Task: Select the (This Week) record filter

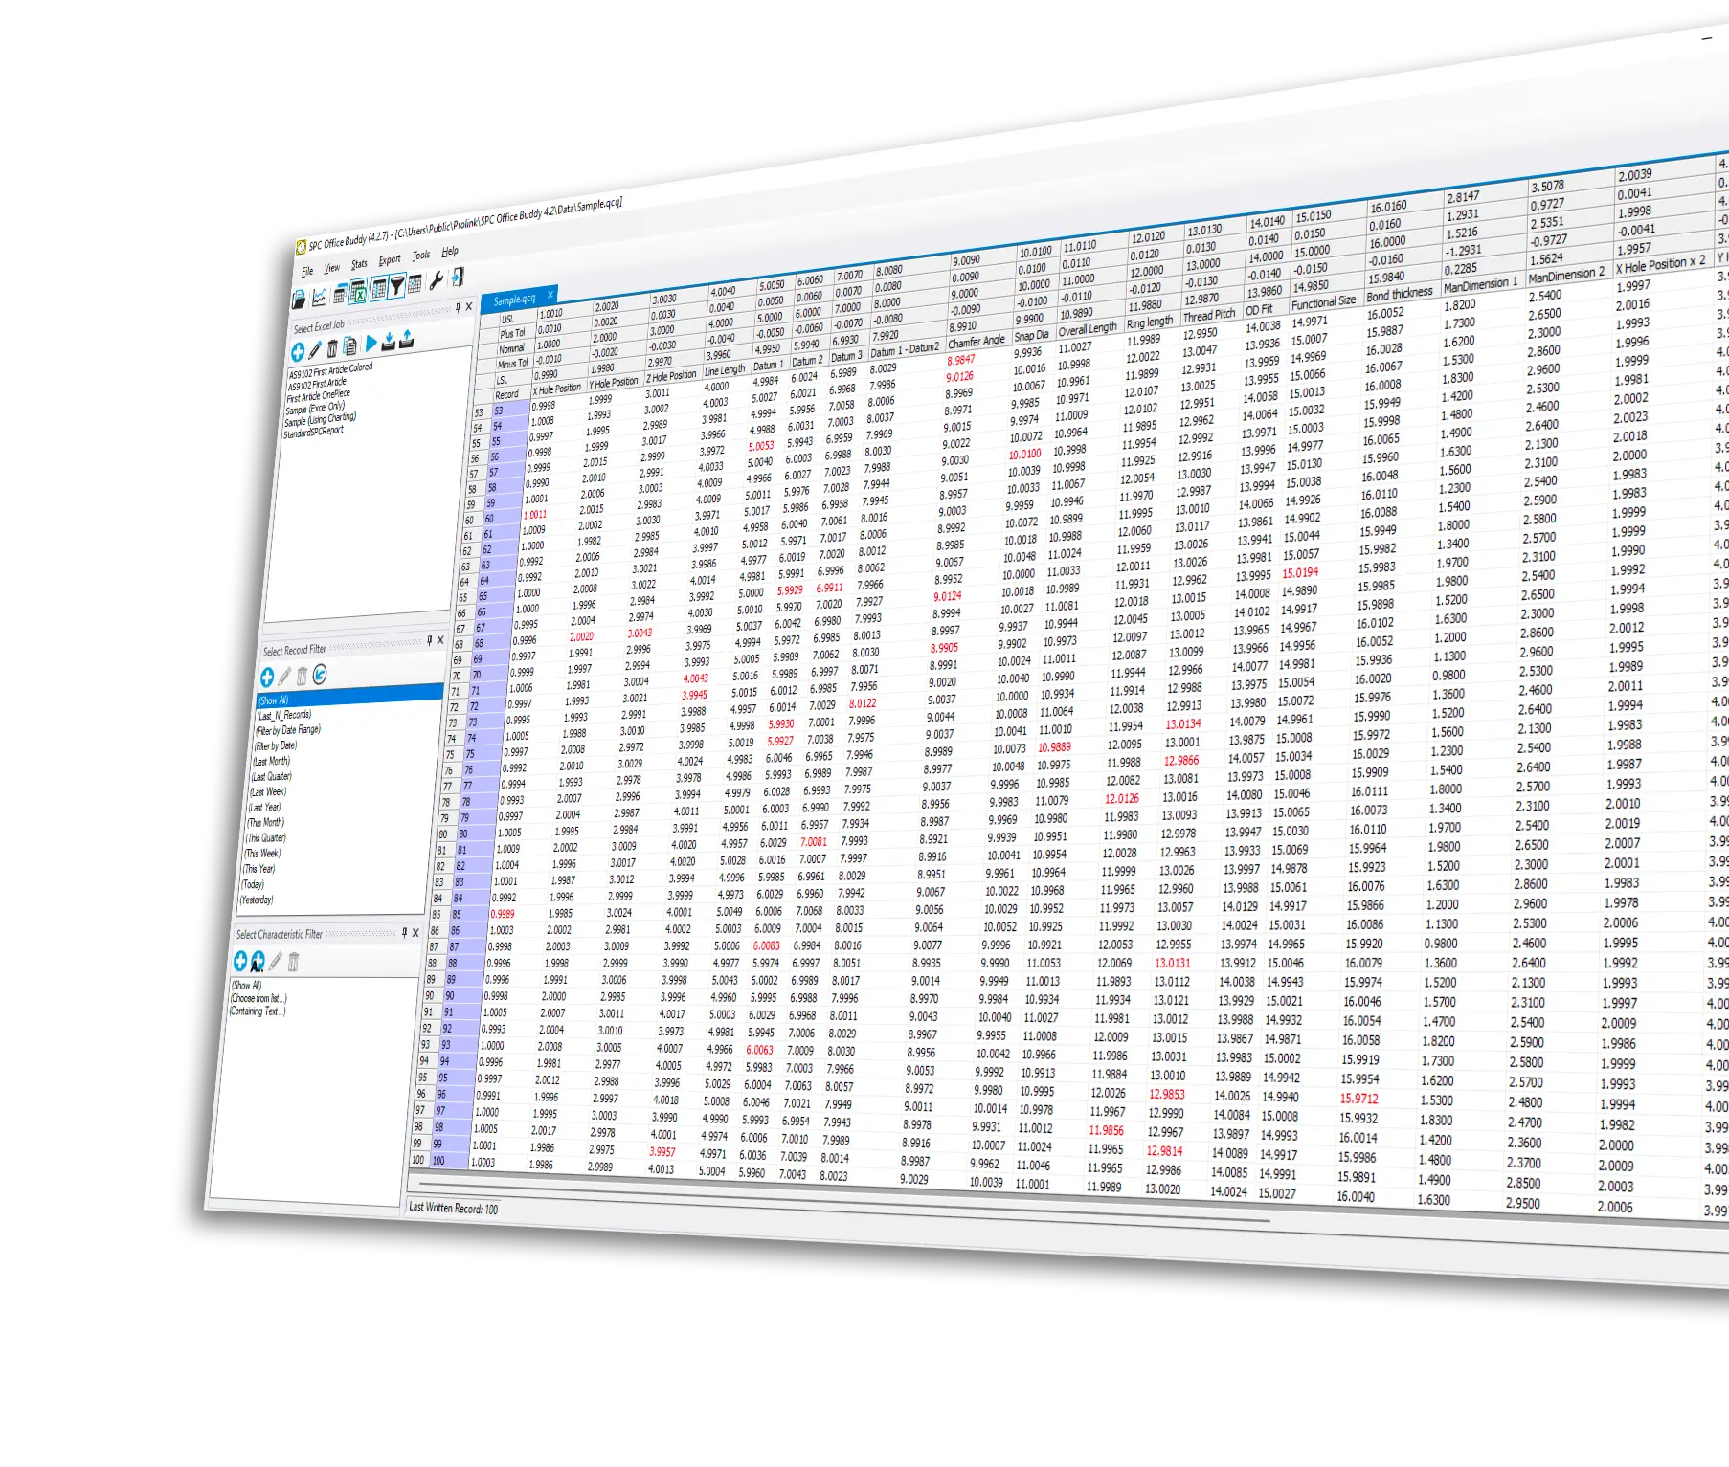Action: pos(263,854)
